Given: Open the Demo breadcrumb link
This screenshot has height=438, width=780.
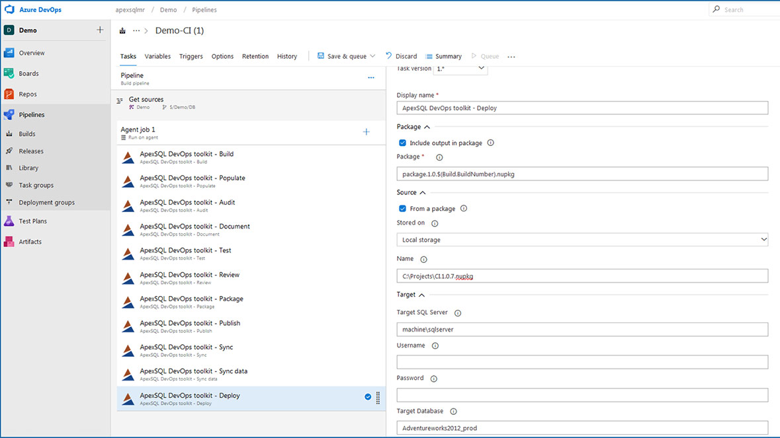Looking at the screenshot, I should (x=168, y=9).
